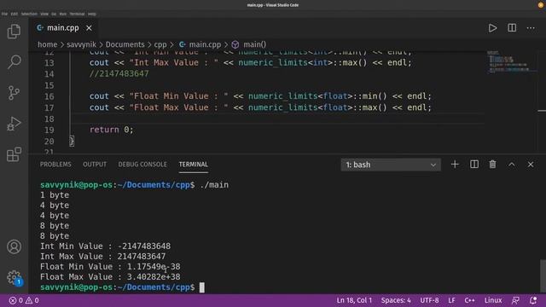
Task: Click terminal output 'Float Max Value : 3.40282e+38'
Action: pyautogui.click(x=110, y=276)
